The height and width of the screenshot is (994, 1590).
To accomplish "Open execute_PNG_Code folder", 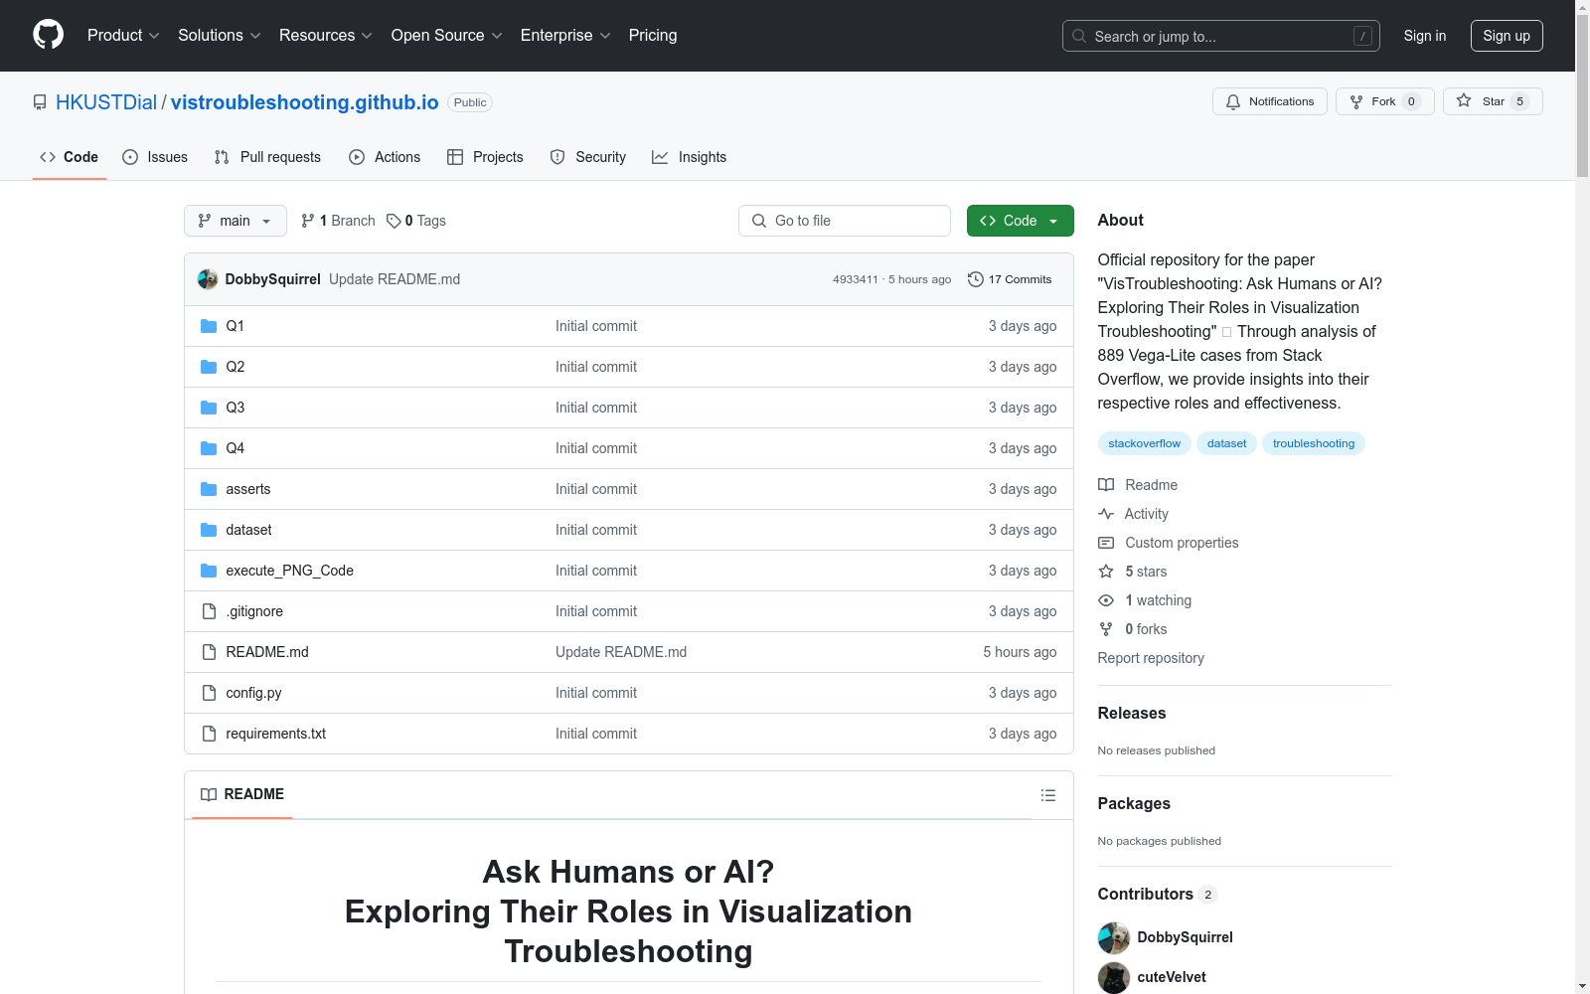I will (x=290, y=571).
